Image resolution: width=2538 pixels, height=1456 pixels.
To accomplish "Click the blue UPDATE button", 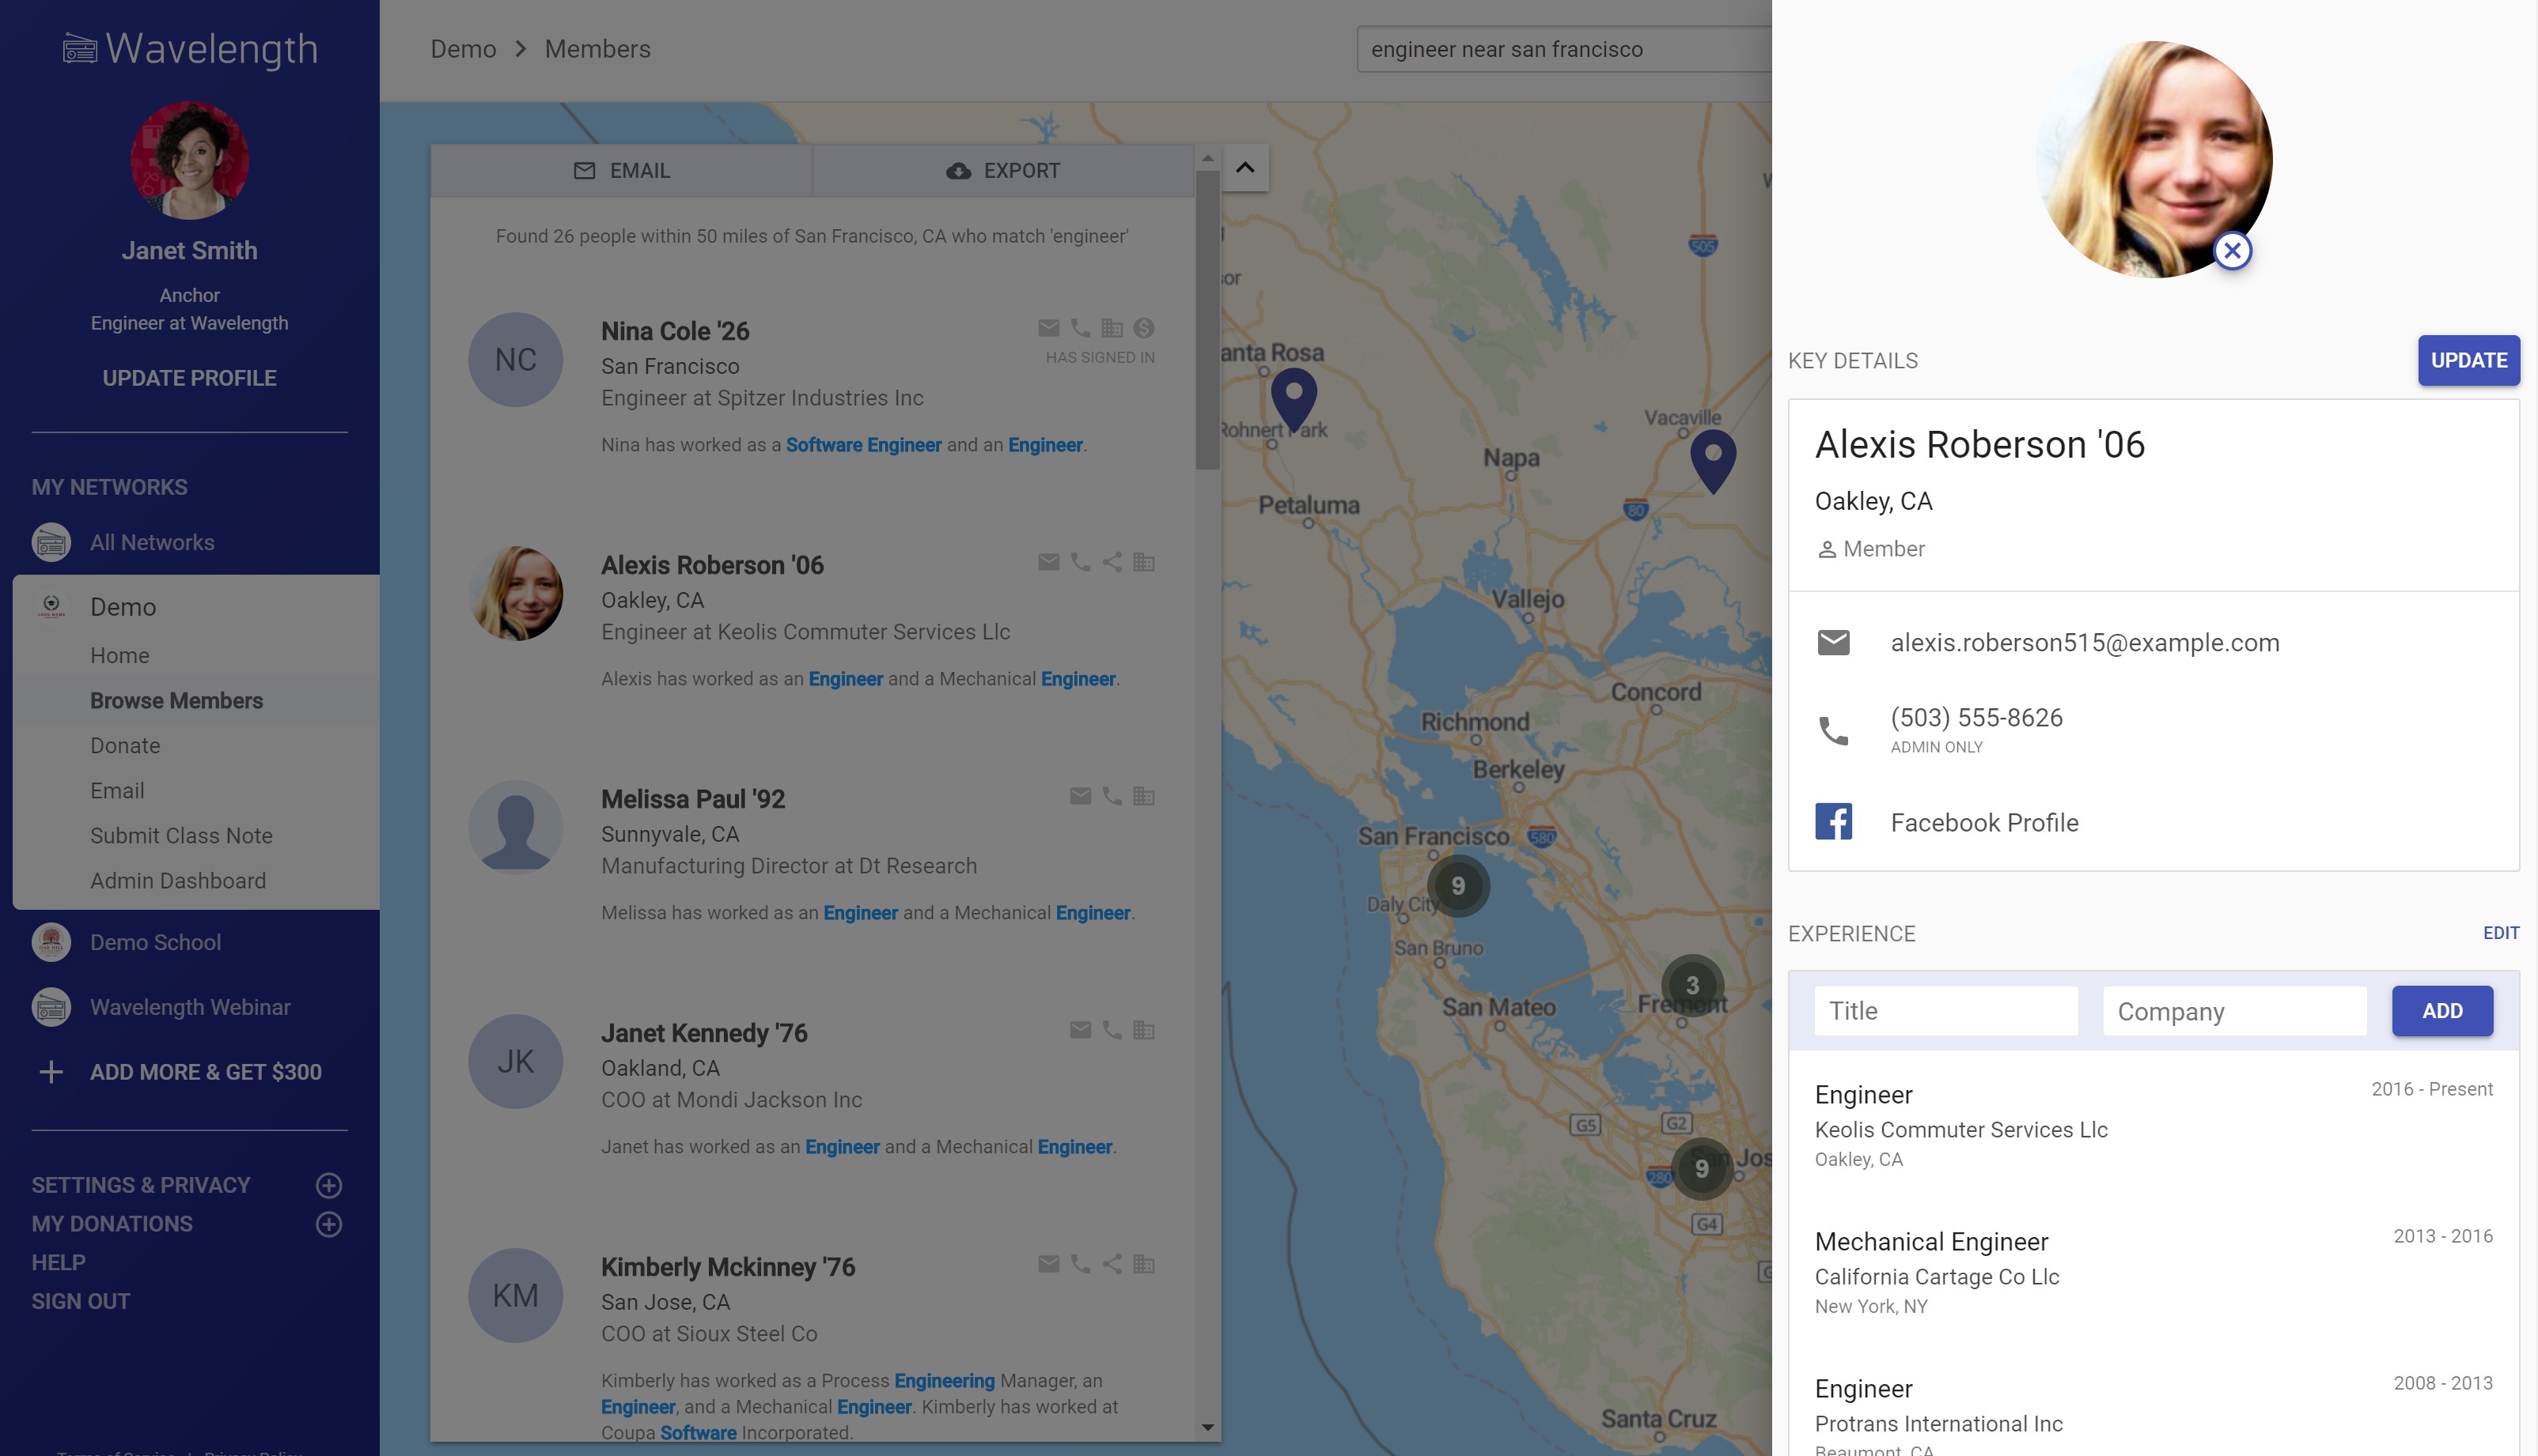I will click(x=2469, y=360).
